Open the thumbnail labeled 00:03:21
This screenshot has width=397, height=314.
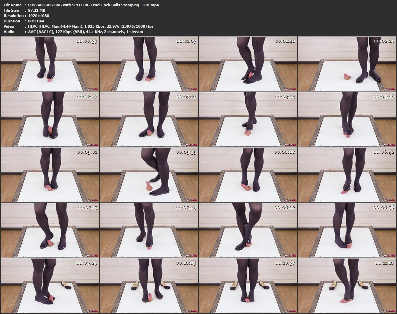pyautogui.click(x=149, y=119)
